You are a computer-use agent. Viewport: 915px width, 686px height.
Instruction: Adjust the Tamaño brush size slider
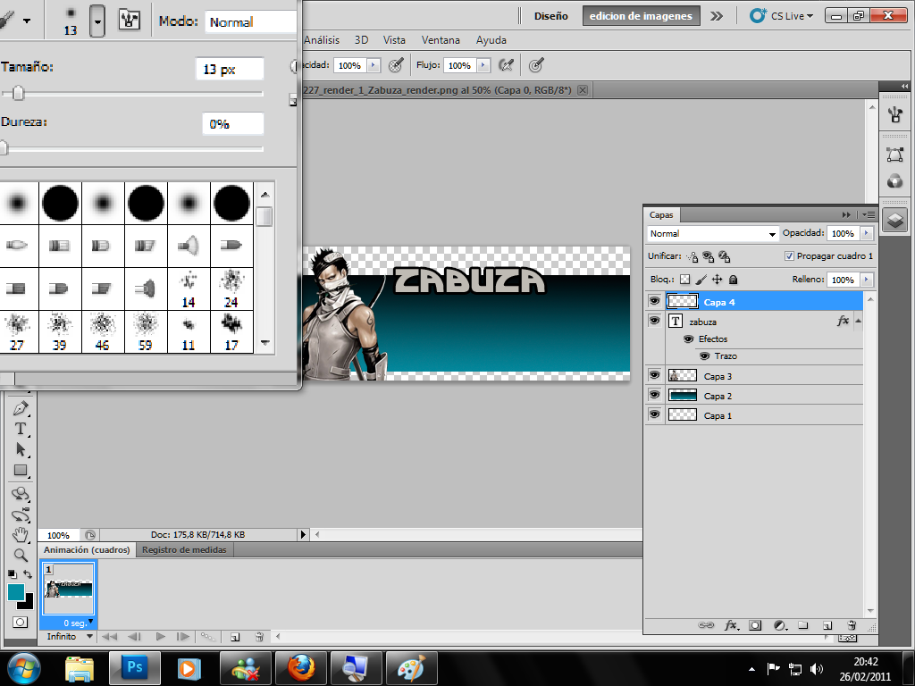18,93
